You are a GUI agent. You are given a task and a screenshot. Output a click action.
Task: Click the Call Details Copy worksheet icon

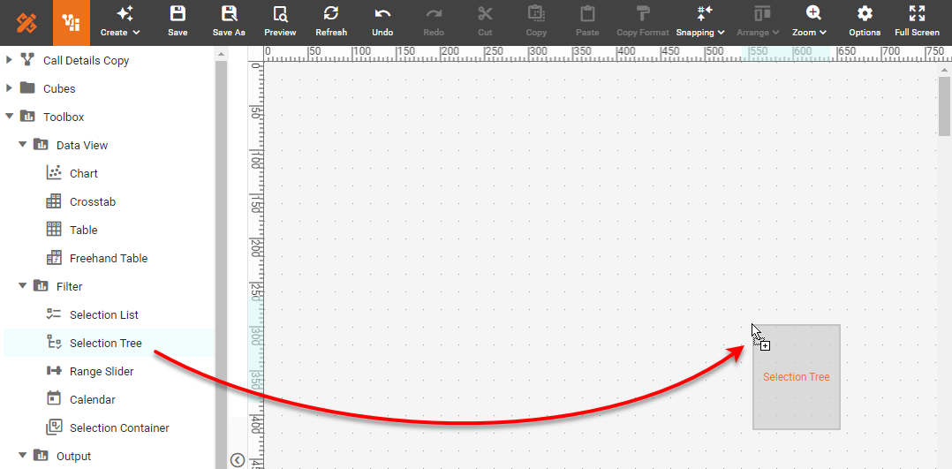pos(26,59)
